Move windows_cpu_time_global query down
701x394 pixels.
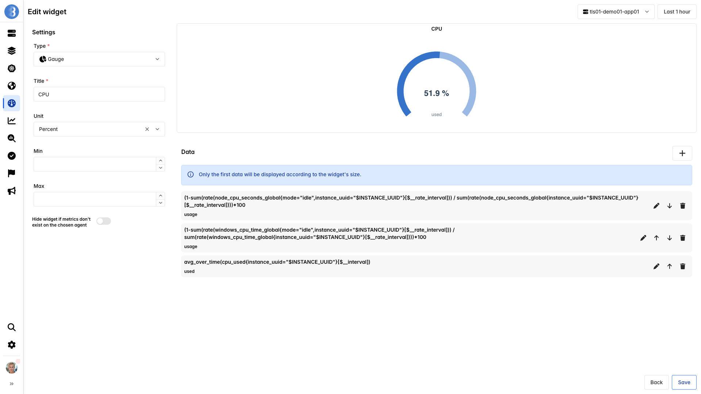tap(670, 238)
